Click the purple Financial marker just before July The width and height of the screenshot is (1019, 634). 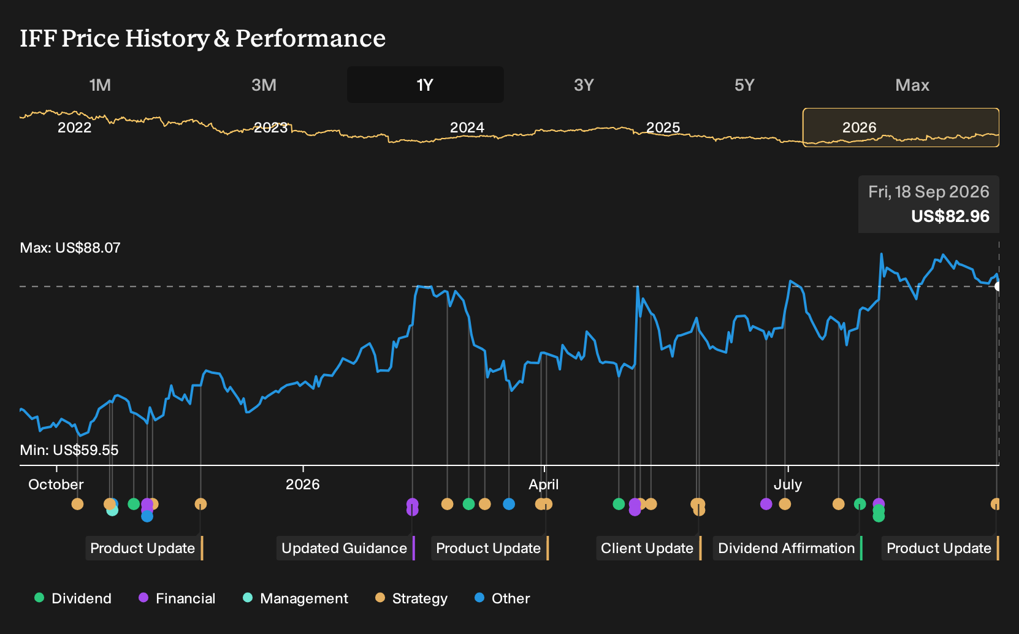(x=766, y=504)
